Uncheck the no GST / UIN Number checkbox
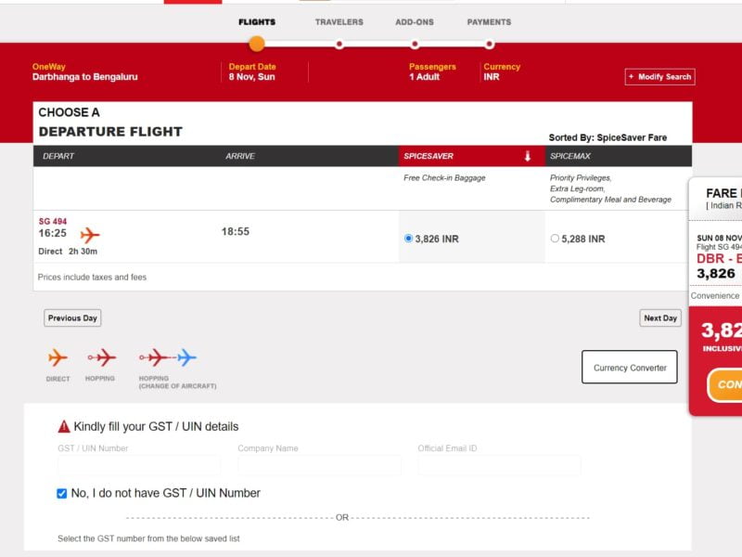 point(62,494)
